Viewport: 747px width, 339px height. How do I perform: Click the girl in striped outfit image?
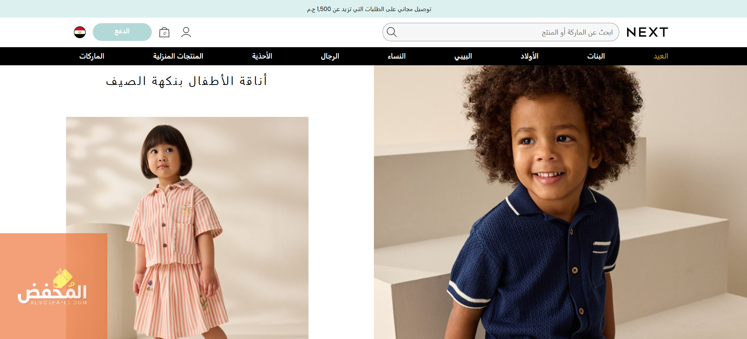click(187, 228)
